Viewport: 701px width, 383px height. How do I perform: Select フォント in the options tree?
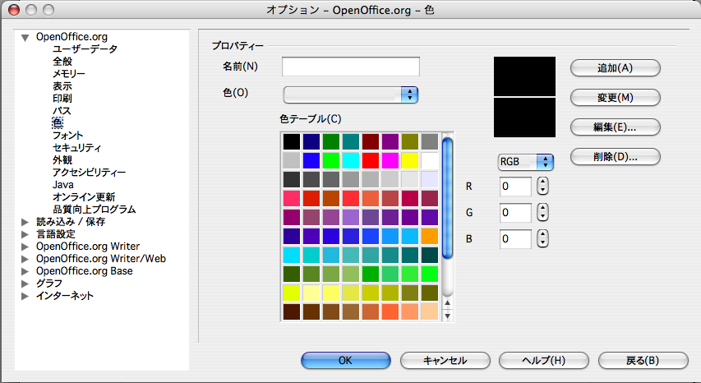[68, 135]
